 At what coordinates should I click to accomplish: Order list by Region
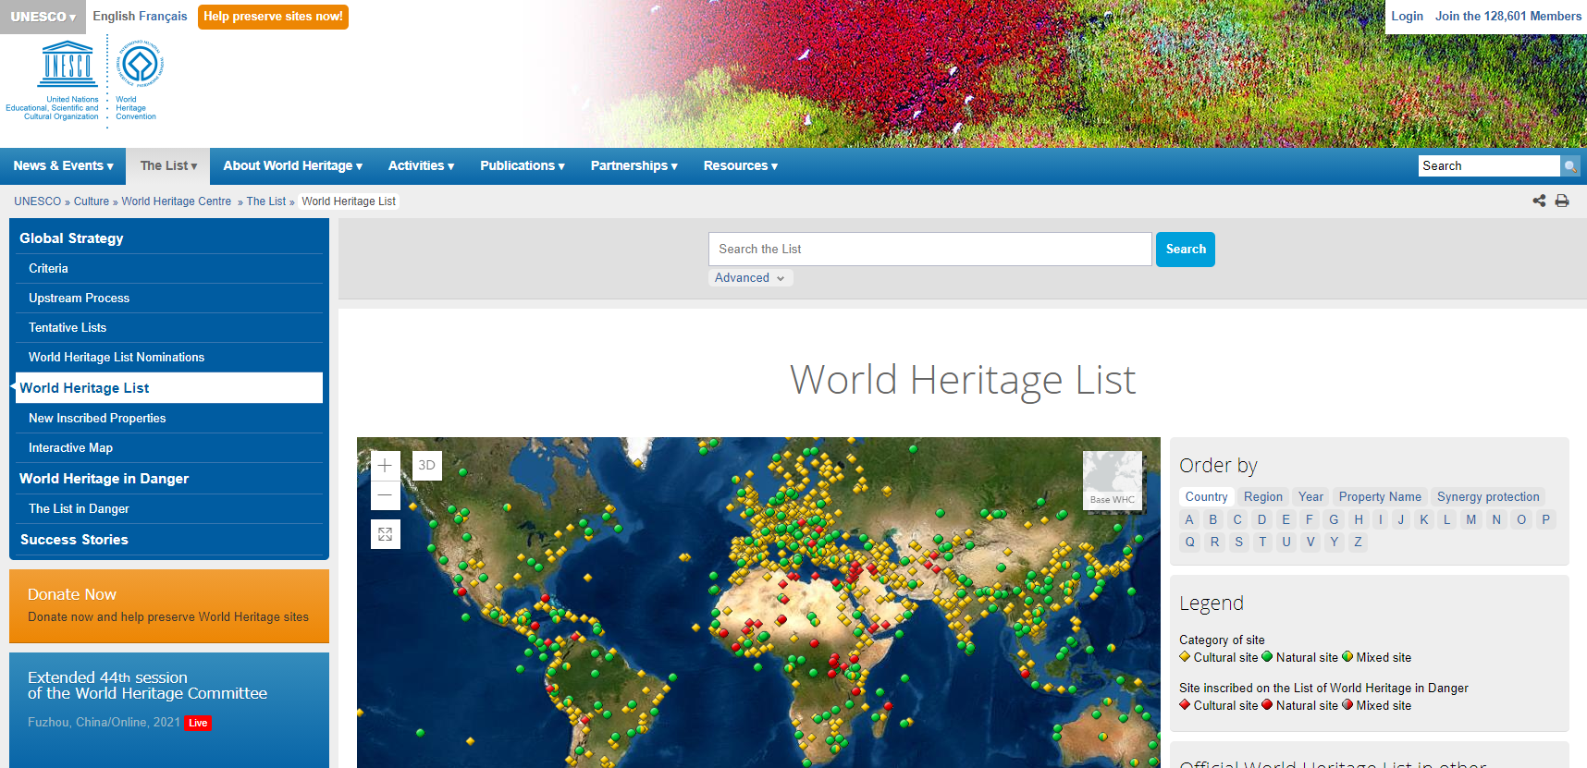(1263, 497)
